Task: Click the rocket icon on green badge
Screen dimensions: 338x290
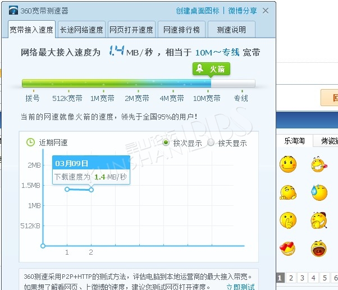Action: click(x=200, y=68)
